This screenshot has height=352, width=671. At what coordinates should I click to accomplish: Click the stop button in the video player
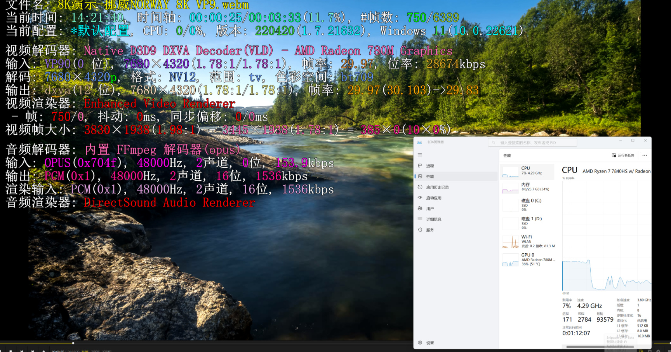pos(11,351)
